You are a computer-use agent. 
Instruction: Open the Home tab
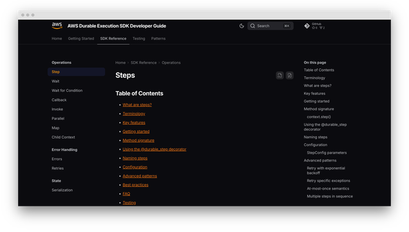pos(57,38)
